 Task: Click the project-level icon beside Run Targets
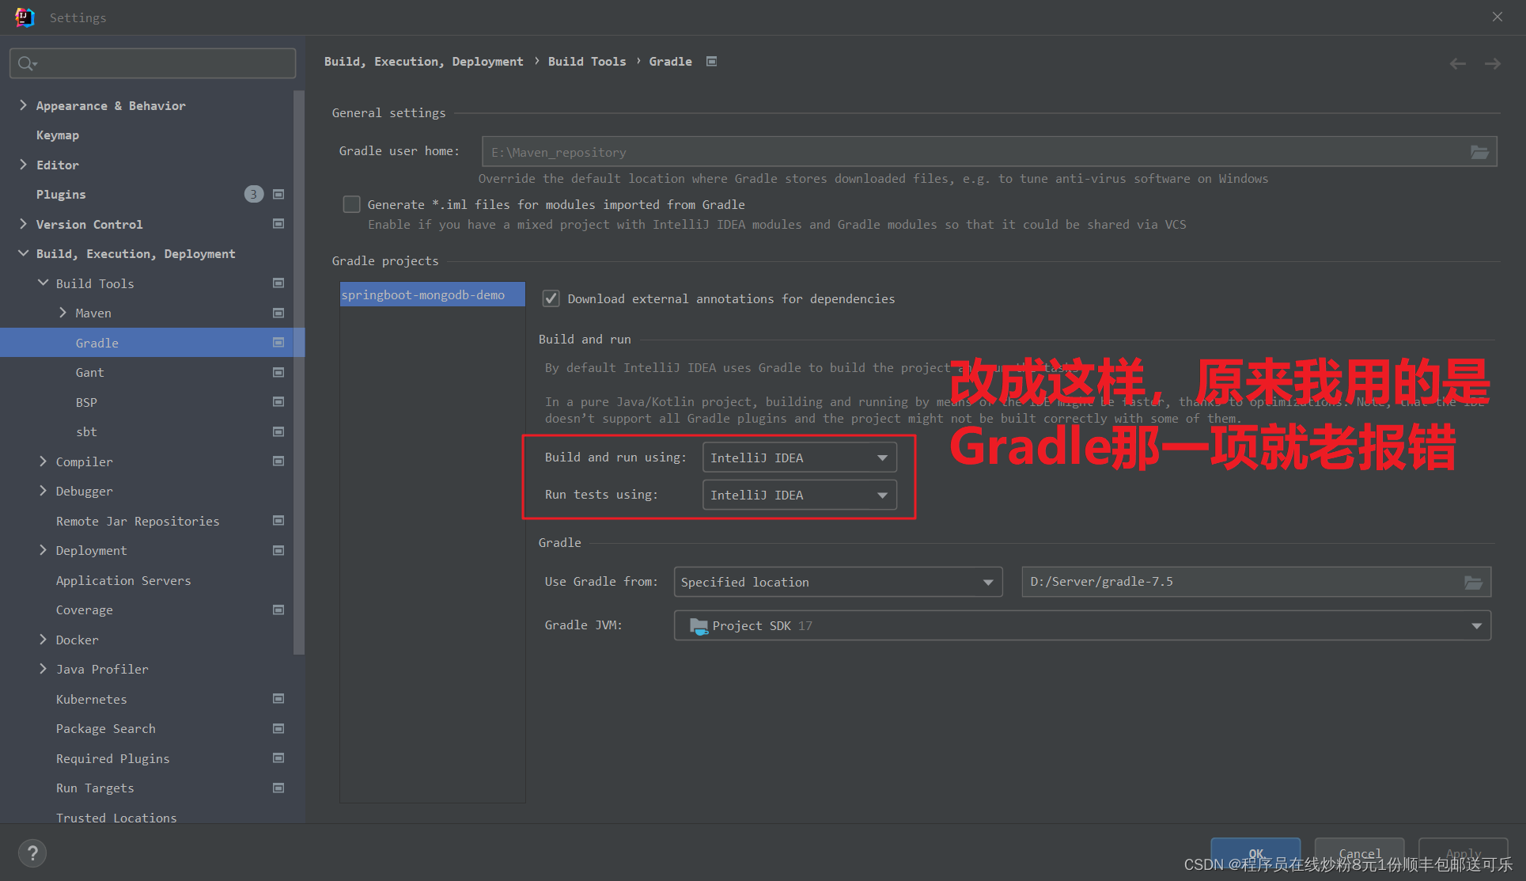pos(278,788)
